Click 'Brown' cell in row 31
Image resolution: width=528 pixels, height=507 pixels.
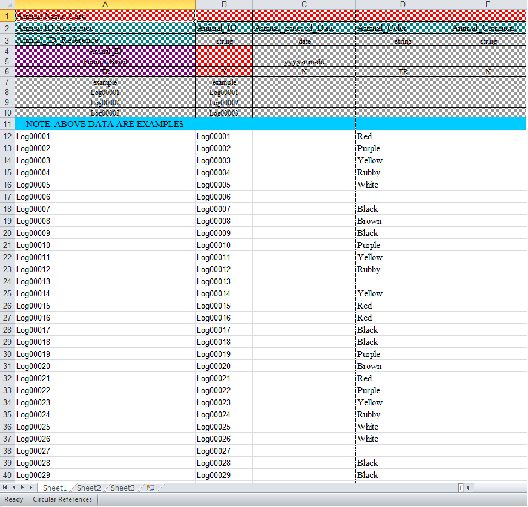(x=403, y=367)
